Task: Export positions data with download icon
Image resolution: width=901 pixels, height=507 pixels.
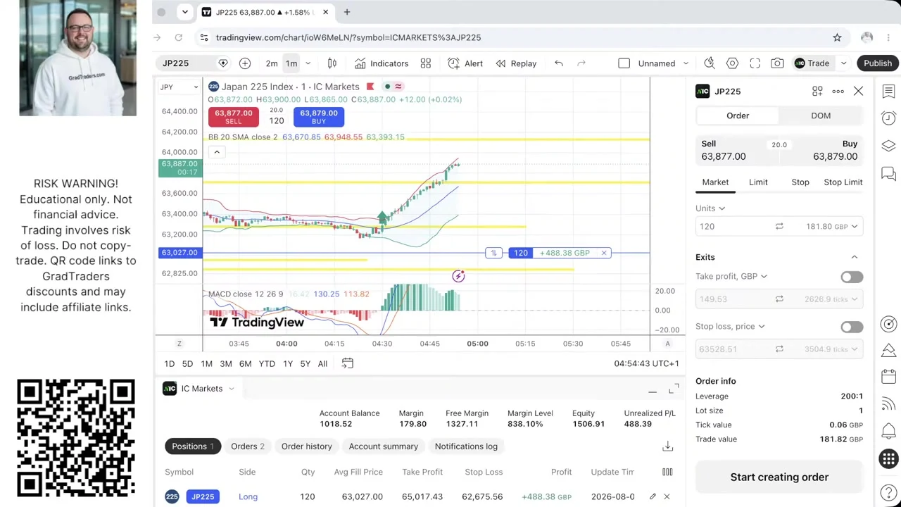Action: pyautogui.click(x=668, y=446)
